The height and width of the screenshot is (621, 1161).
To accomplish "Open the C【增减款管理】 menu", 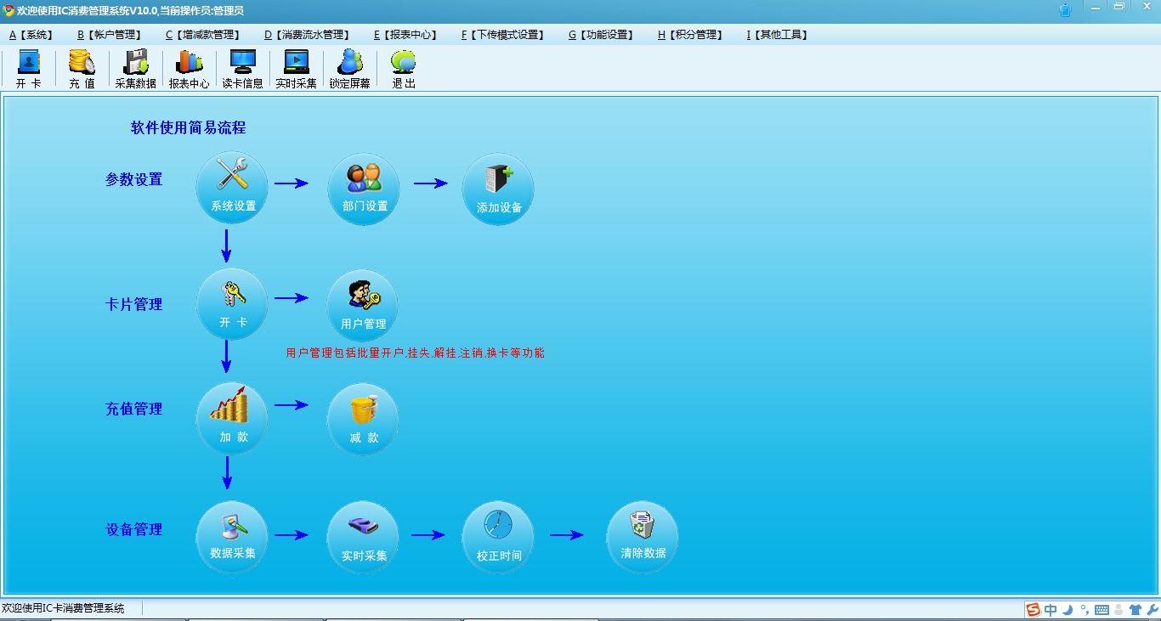I will pos(202,35).
